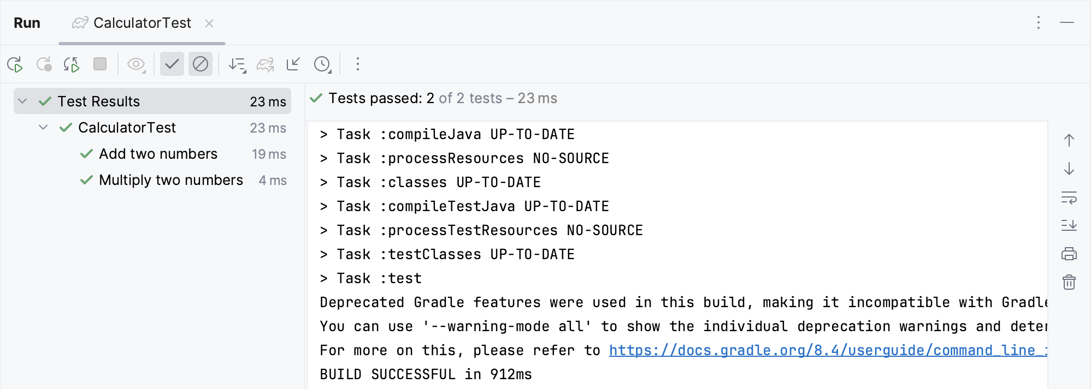Screen dimensions: 1091x389
Task: Close the CalculatorTest run tab
Action: pyautogui.click(x=210, y=23)
